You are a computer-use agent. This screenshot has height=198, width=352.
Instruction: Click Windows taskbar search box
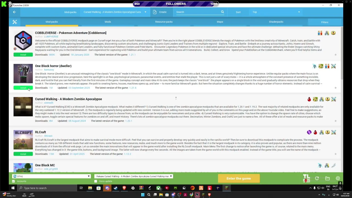[x=47, y=188]
